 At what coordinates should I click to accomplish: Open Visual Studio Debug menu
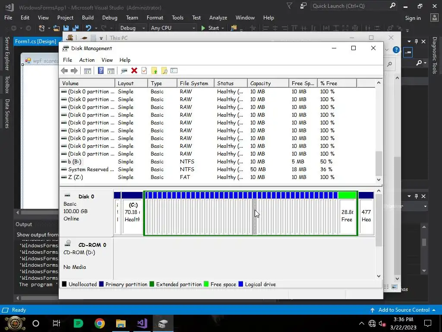(110, 17)
